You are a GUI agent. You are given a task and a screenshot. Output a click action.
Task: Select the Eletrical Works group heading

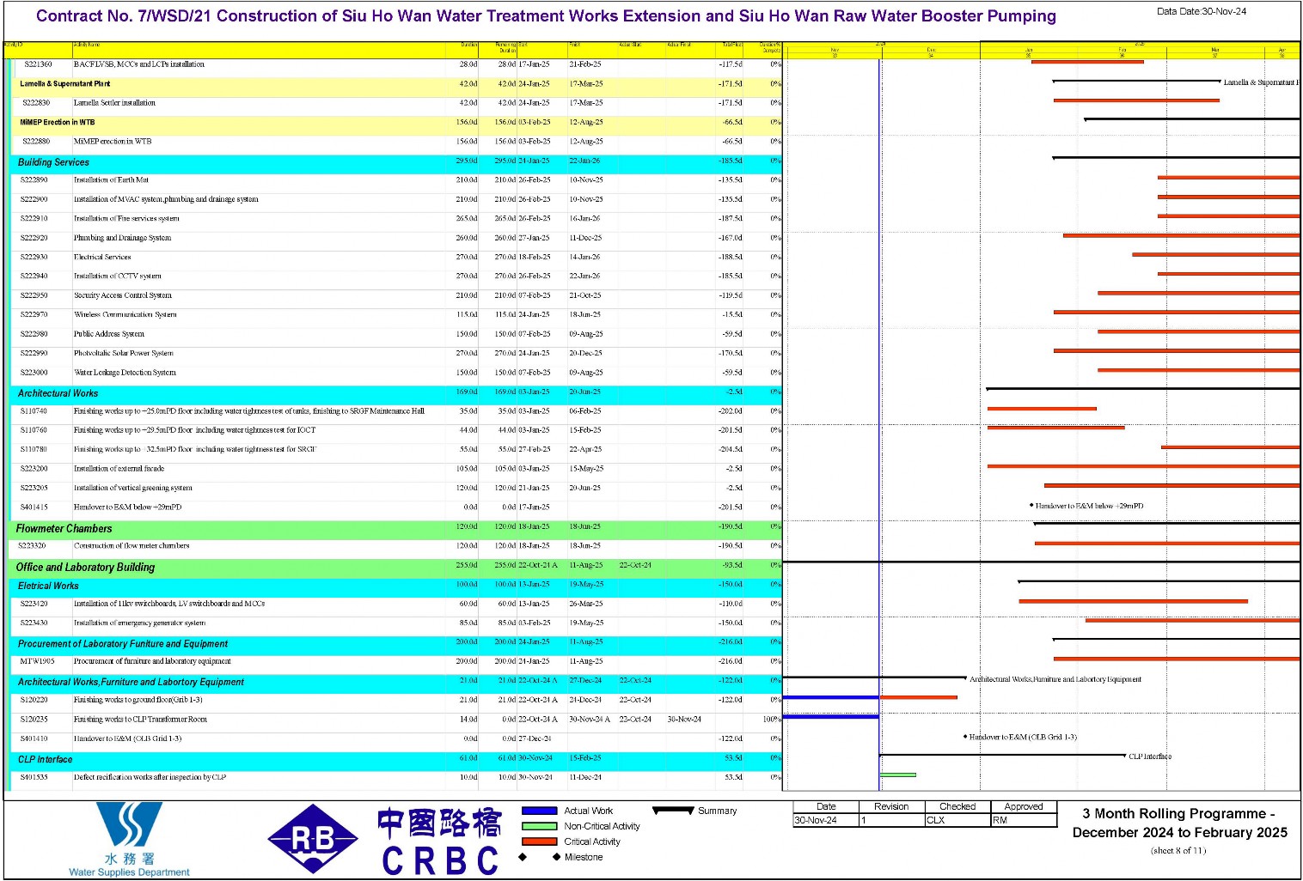point(48,586)
